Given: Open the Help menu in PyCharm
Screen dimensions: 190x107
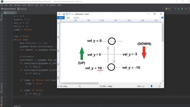Looking at the screenshot, I should tap(59, 5).
